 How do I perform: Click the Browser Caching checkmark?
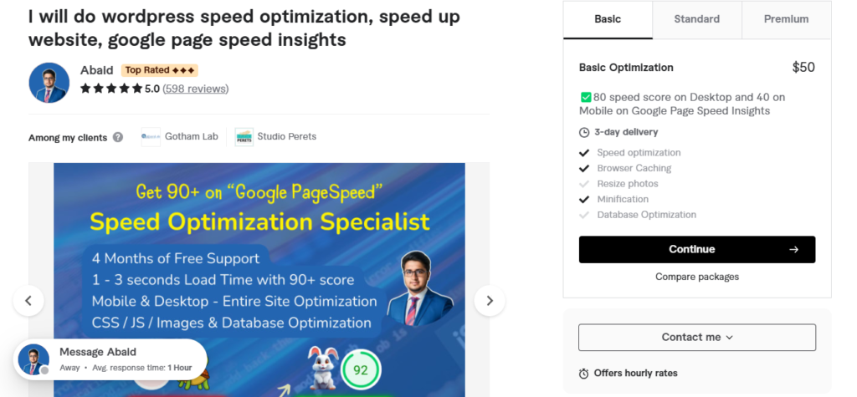pyautogui.click(x=584, y=168)
